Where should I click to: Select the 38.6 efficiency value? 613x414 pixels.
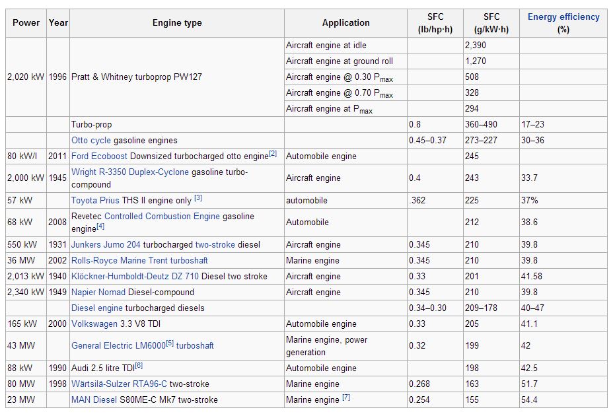click(x=563, y=223)
